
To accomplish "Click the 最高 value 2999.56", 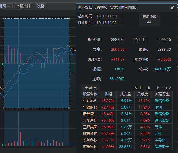I will 118,50.
